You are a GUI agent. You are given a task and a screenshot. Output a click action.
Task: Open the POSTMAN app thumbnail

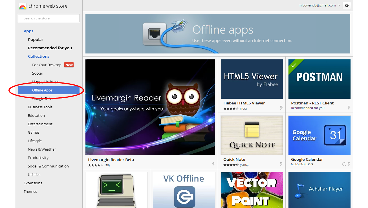pyautogui.click(x=319, y=79)
